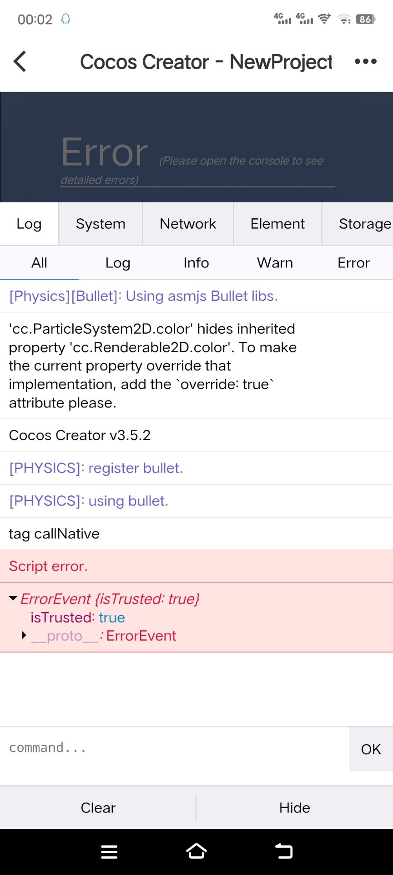The height and width of the screenshot is (875, 393).
Task: Switch to the System tab
Action: pyautogui.click(x=101, y=224)
